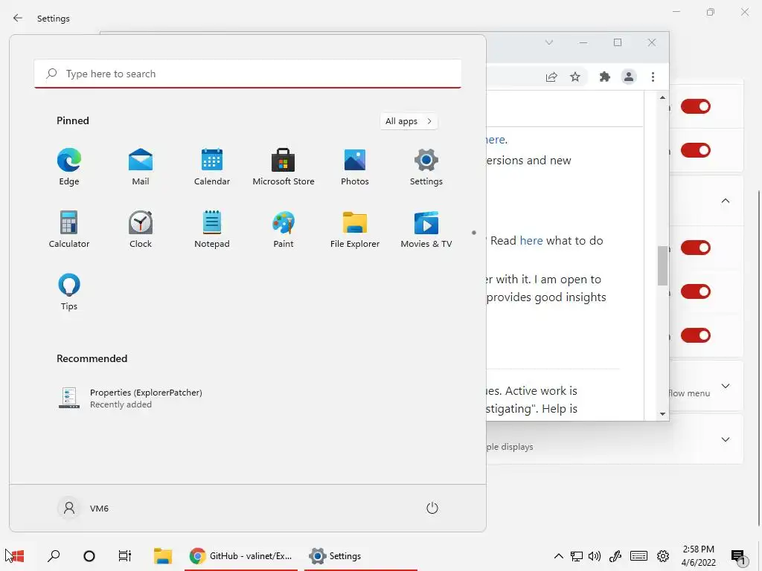Viewport: 762px width, 571px height.
Task: Open Task View on the taskbar
Action: tap(125, 556)
